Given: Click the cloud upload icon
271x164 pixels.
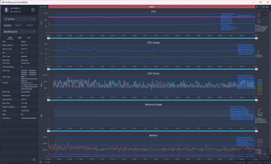Looking at the screenshot, I should click(267, 7).
